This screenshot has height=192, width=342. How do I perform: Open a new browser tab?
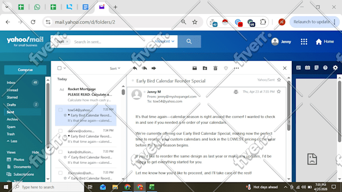pos(115,7)
